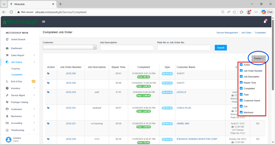Open folder icon for job order JO25-254
The width and height of the screenshot is (275, 145).
click(49, 92)
